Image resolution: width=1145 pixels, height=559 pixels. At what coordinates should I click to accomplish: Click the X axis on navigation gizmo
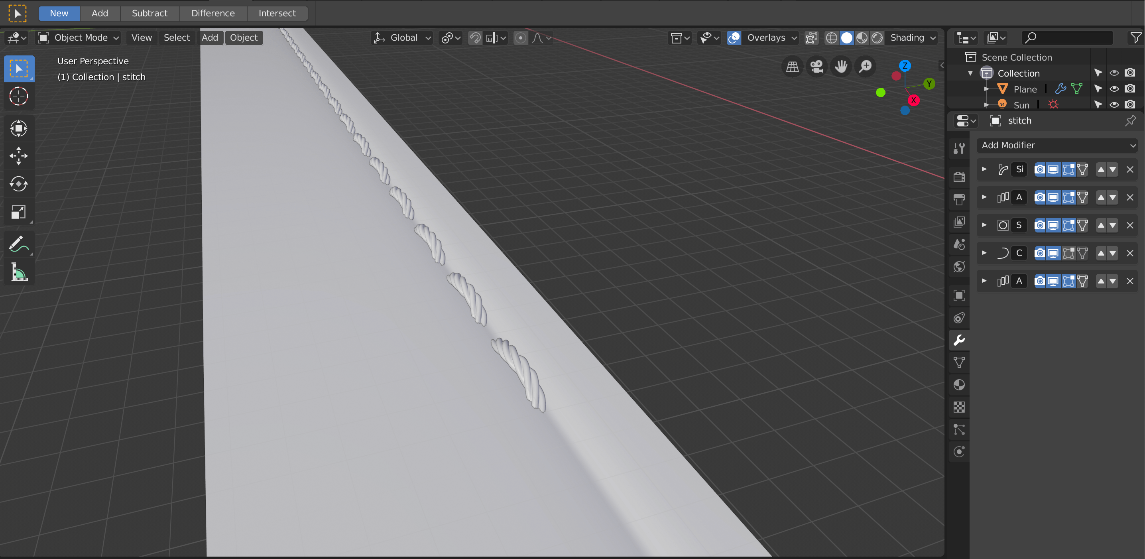[x=913, y=100]
